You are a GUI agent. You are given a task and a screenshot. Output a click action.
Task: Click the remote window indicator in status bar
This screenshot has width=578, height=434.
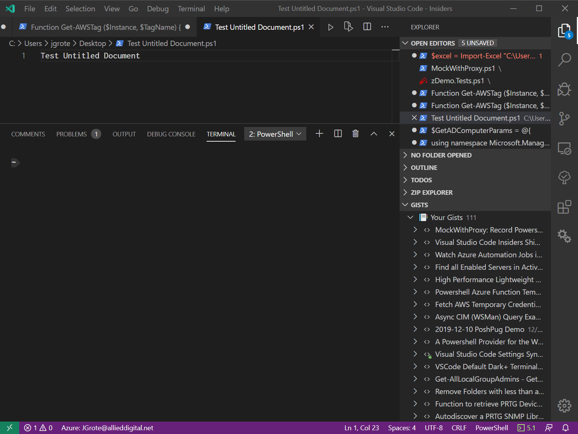click(x=9, y=428)
